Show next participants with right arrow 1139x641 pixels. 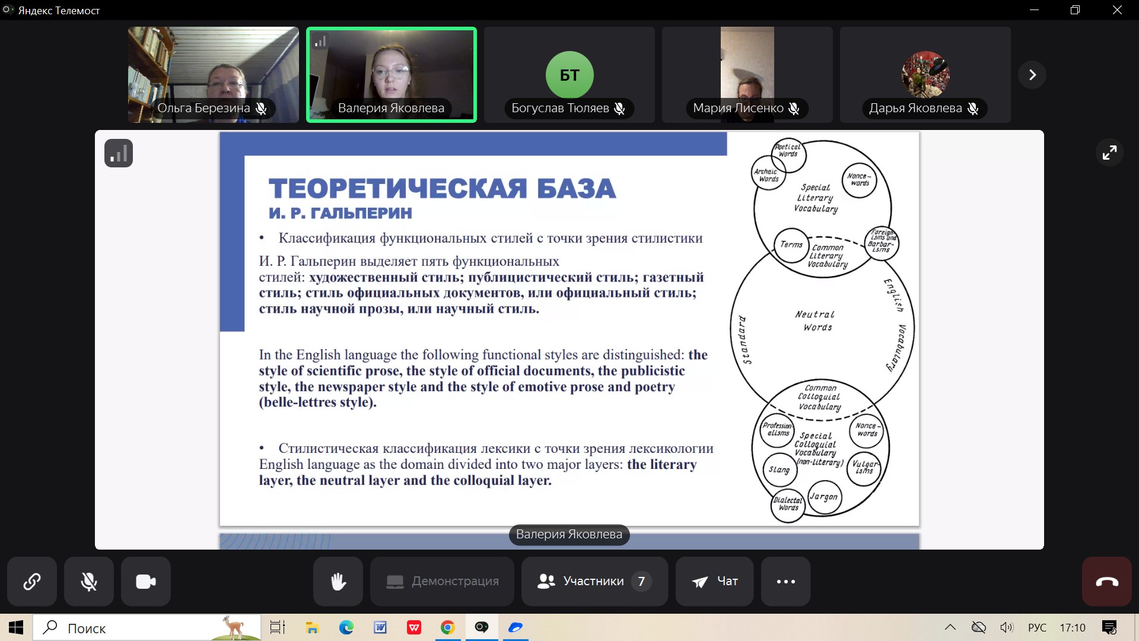coord(1032,75)
